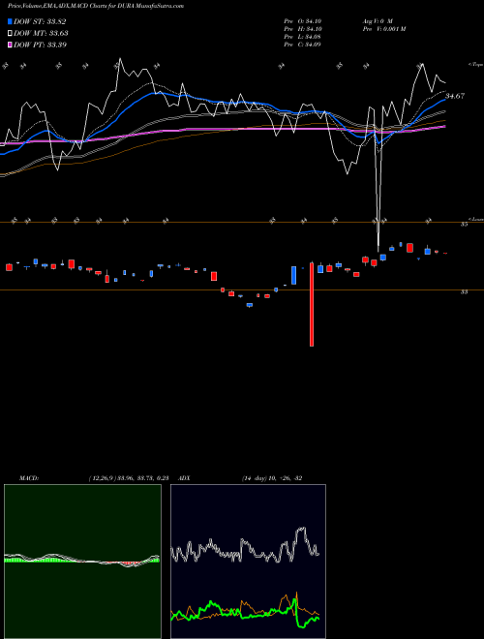Click the 34.67 price label
Image resolution: width=484 pixels, height=639 pixels.
455,96
